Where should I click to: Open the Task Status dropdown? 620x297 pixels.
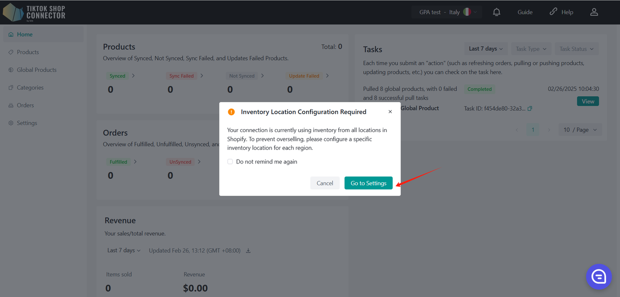pos(576,49)
